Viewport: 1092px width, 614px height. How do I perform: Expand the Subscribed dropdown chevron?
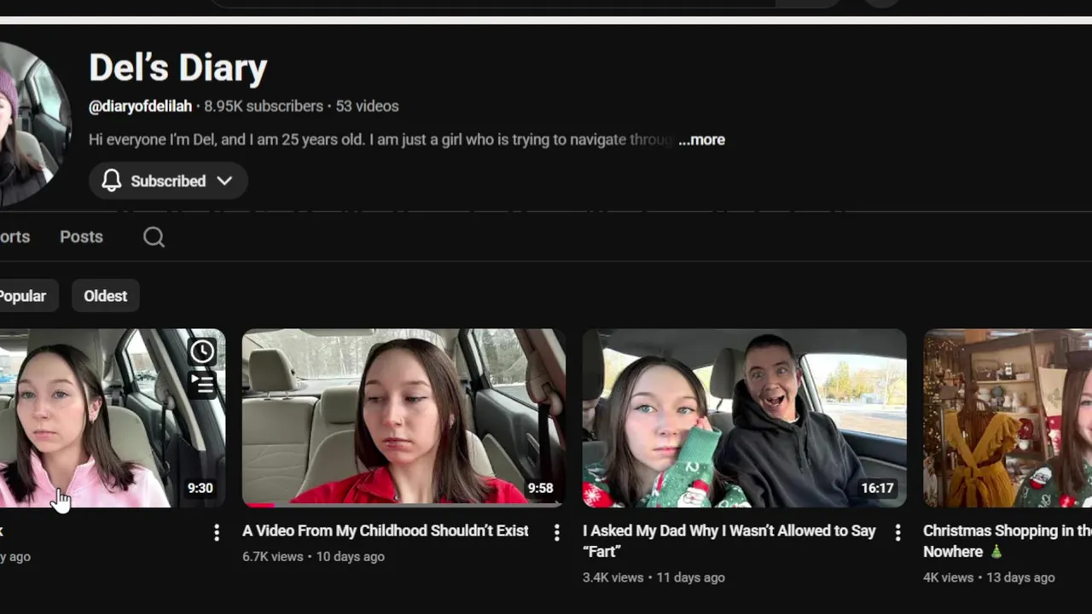click(224, 181)
